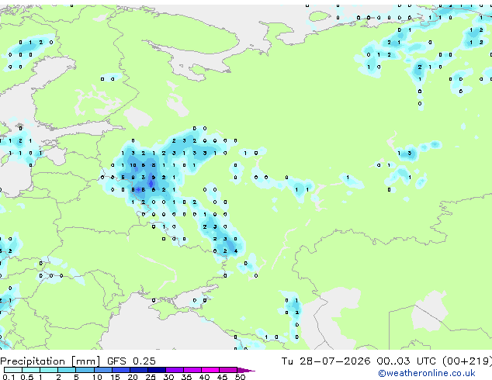The height and width of the screenshot is (380, 492).
Task: Click the '10' precipitation value on the map
Action: point(133,165)
